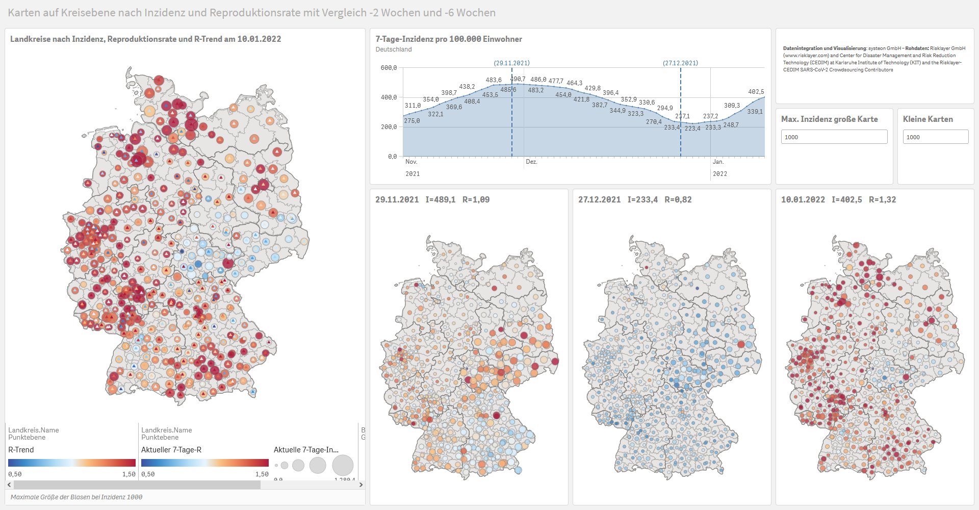
Task: Click the 490,7 peak data label
Action: [518, 79]
